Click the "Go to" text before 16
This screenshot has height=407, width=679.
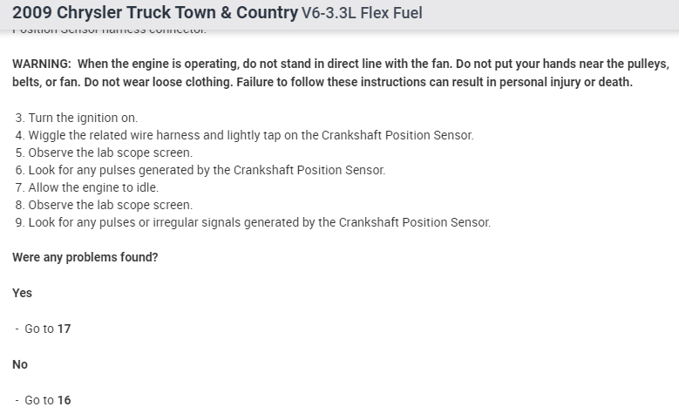[38, 400]
